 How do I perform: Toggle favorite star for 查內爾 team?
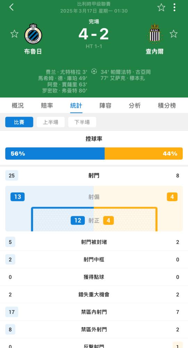[x=173, y=34]
